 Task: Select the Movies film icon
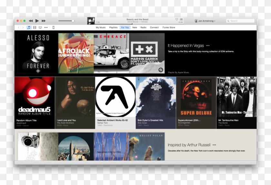point(35,27)
